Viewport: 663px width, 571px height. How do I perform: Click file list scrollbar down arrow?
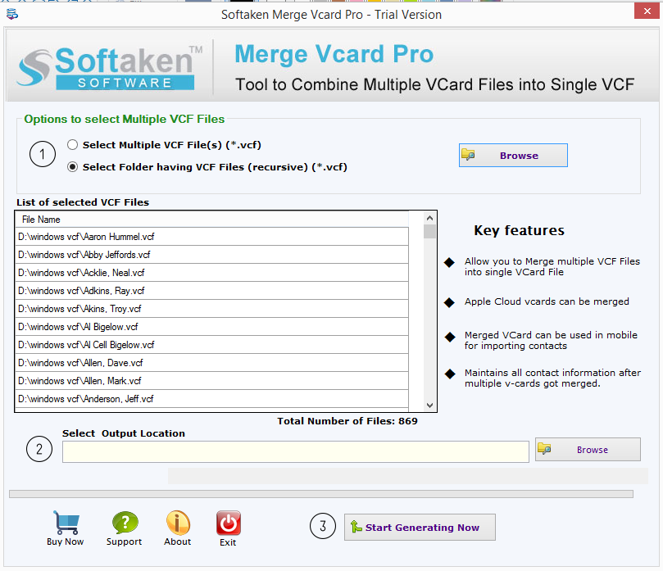tap(429, 405)
